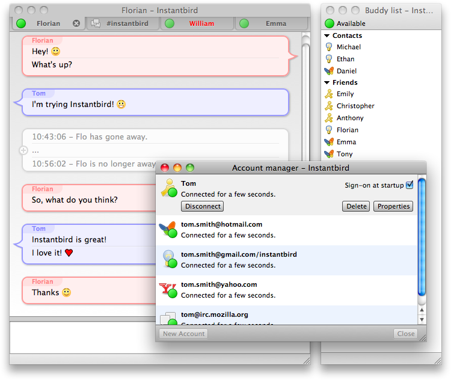Click the Delete account button
The width and height of the screenshot is (451, 380).
point(356,206)
